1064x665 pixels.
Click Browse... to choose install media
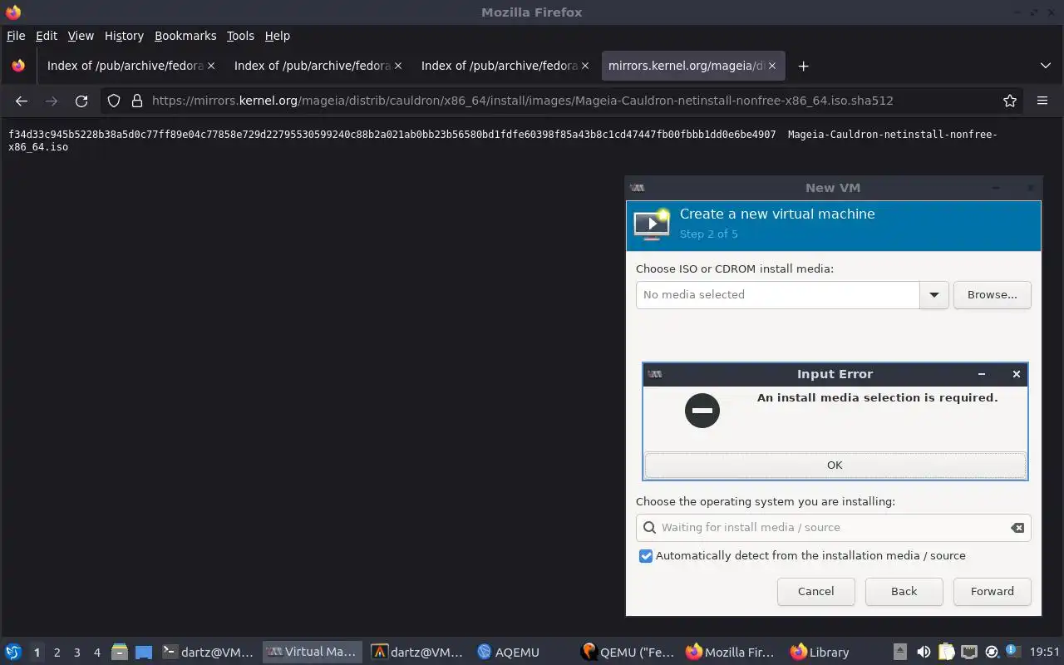coord(992,294)
